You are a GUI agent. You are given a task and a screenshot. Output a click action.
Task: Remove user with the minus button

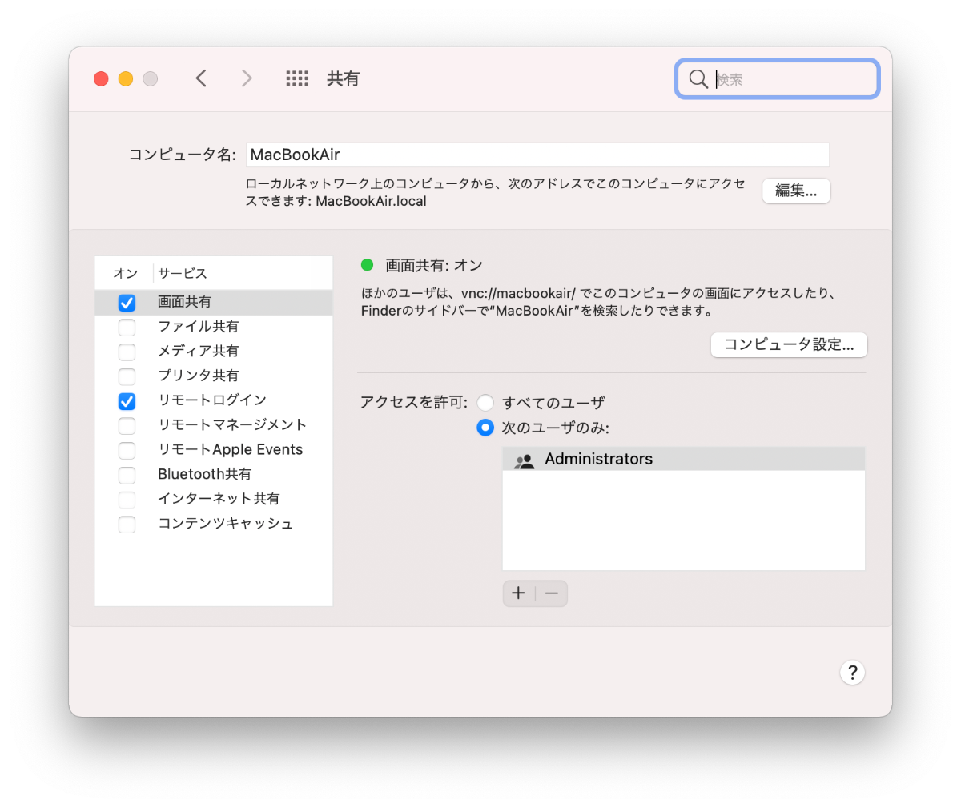click(552, 593)
